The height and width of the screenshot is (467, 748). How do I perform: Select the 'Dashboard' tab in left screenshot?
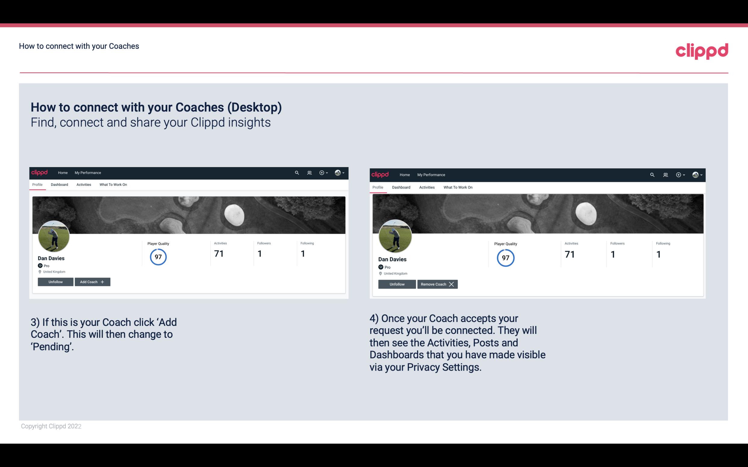tap(59, 185)
